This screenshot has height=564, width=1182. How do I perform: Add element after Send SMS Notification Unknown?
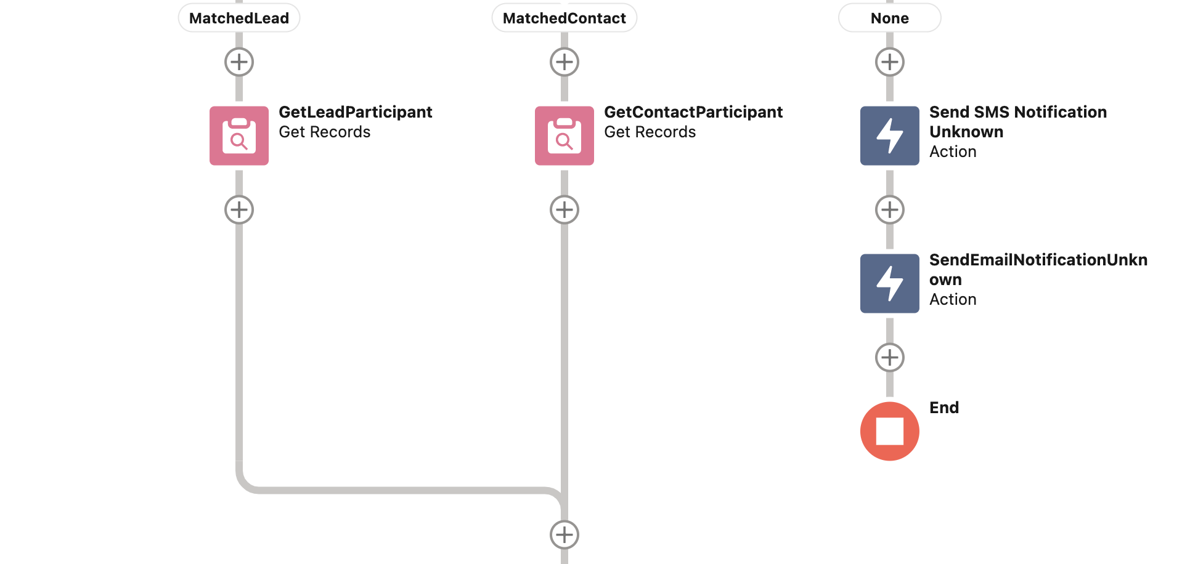click(889, 210)
